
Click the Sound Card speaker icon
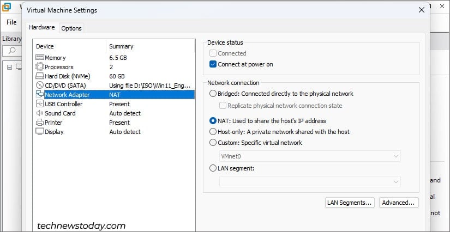click(40, 113)
